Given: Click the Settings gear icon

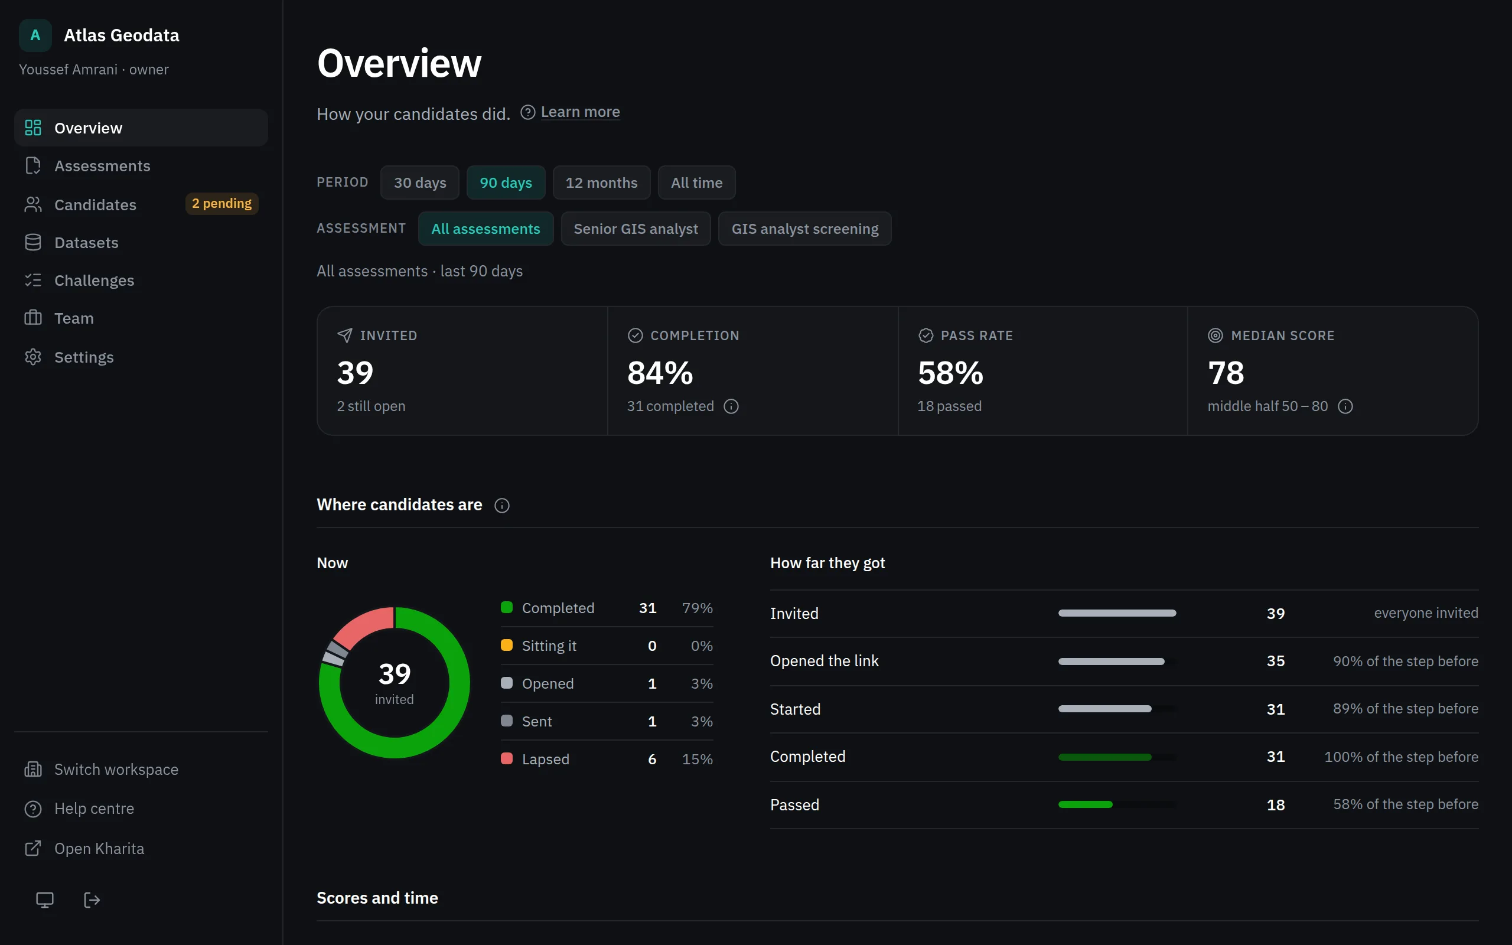Looking at the screenshot, I should (33, 357).
